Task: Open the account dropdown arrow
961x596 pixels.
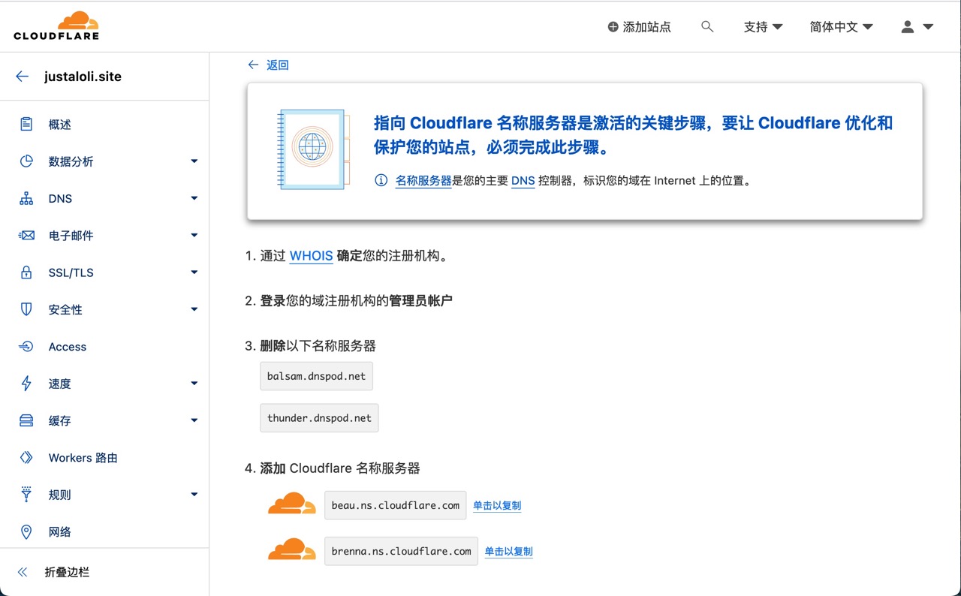Action: [x=928, y=27]
